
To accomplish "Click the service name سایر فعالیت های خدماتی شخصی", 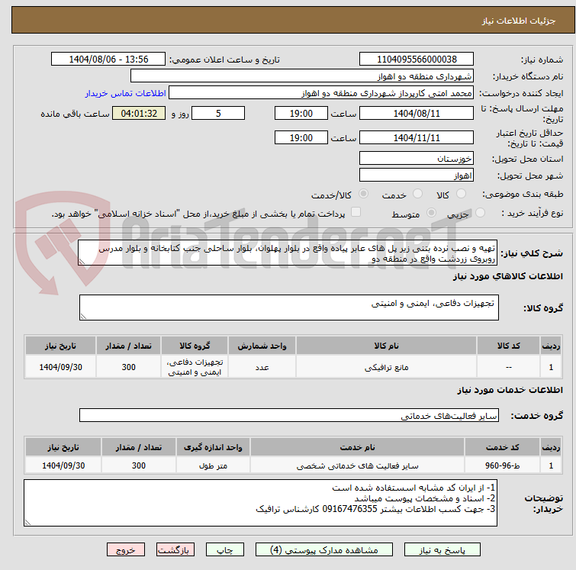I will [x=358, y=465].
